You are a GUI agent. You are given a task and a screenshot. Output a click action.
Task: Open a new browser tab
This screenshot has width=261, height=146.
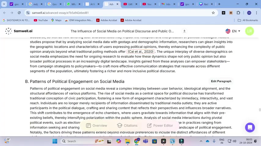[x=219, y=4]
